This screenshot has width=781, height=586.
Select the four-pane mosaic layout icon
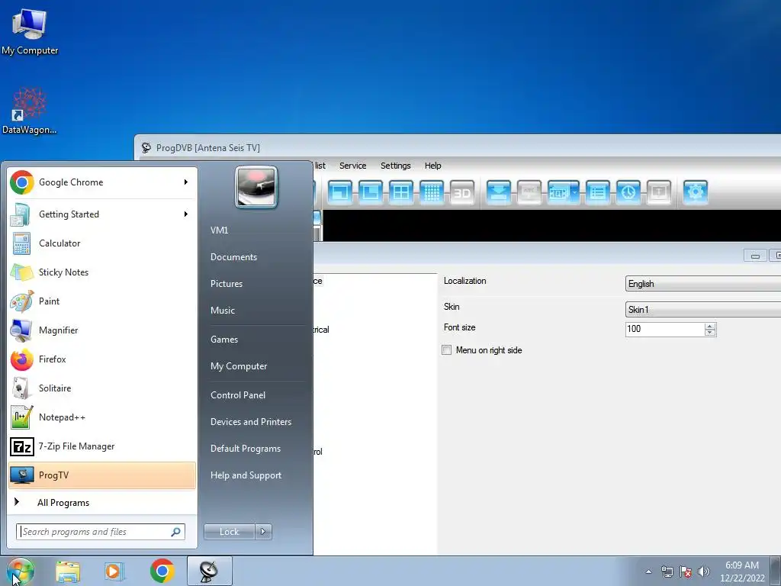[401, 192]
